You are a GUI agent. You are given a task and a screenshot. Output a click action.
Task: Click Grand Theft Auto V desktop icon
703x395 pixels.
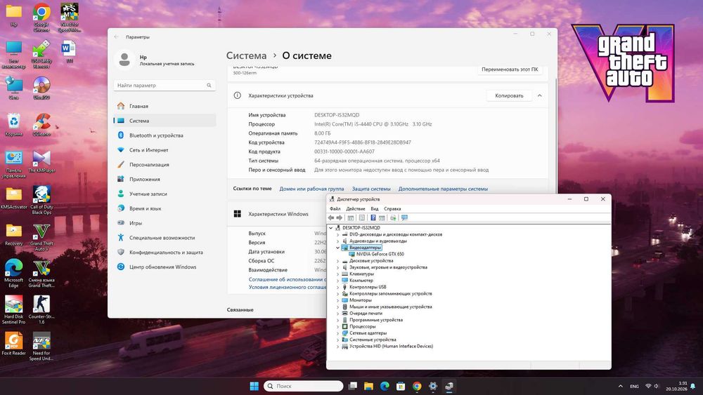tap(41, 237)
